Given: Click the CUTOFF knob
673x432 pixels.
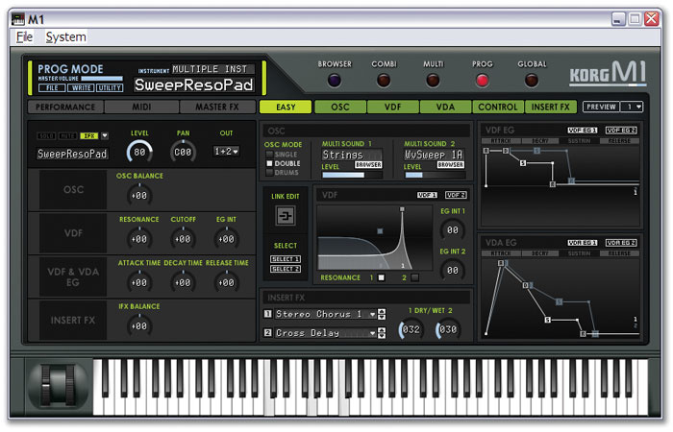Looking at the screenshot, I should pyautogui.click(x=183, y=239).
